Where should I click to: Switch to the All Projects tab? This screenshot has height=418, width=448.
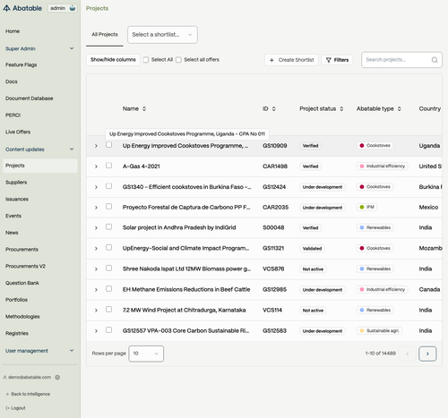pyautogui.click(x=105, y=35)
